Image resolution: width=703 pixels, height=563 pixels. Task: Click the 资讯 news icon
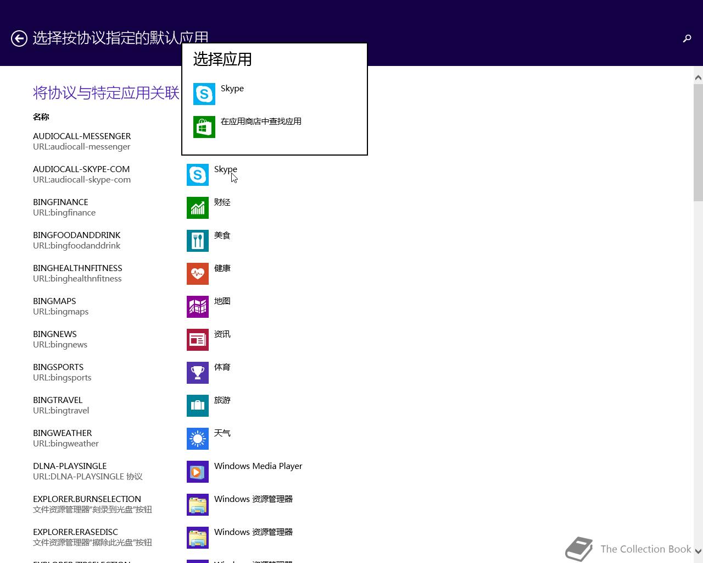point(198,340)
